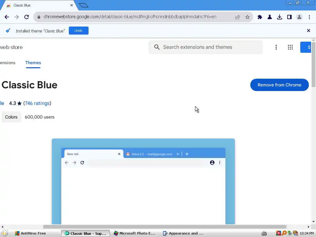Click the browser forward arrow

(x=17, y=17)
